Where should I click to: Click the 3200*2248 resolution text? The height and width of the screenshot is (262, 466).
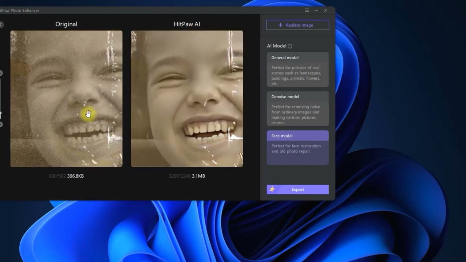[180, 176]
